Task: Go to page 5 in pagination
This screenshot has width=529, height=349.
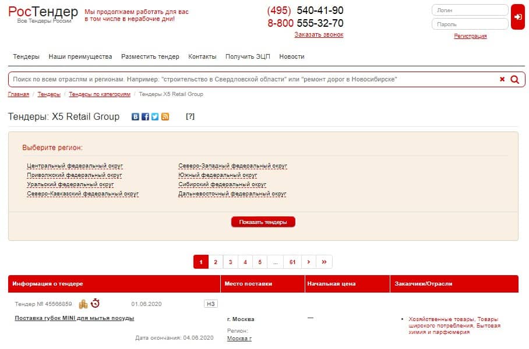Action: click(x=260, y=262)
